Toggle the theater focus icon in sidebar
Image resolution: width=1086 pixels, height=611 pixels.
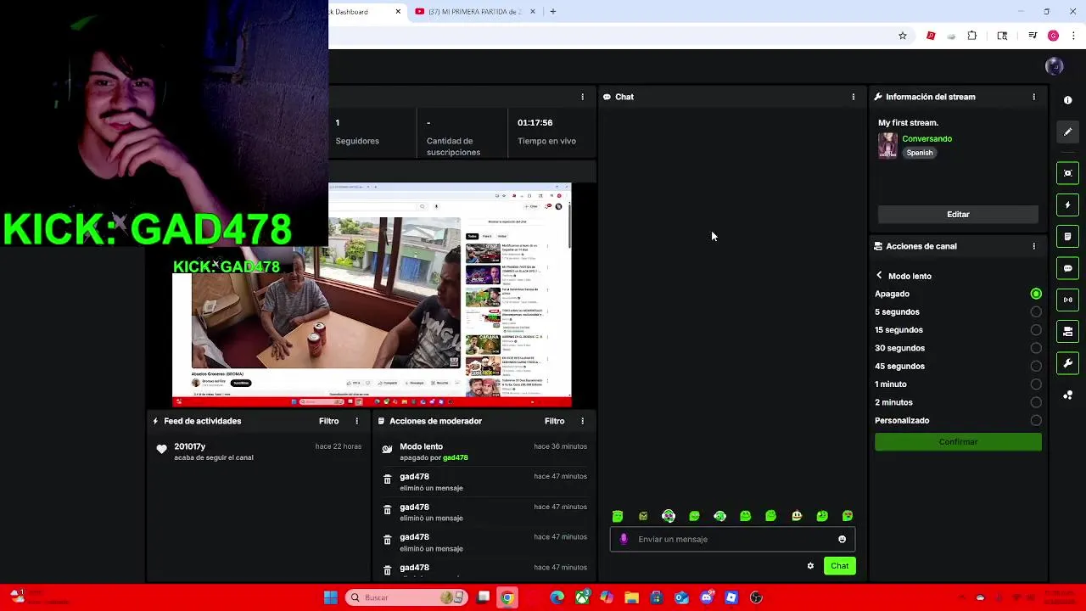pyautogui.click(x=1067, y=173)
